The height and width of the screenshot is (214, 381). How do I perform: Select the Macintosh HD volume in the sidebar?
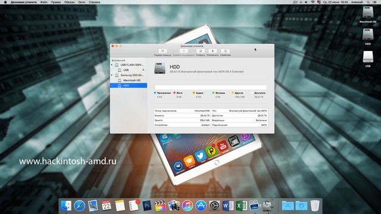pyautogui.click(x=129, y=80)
